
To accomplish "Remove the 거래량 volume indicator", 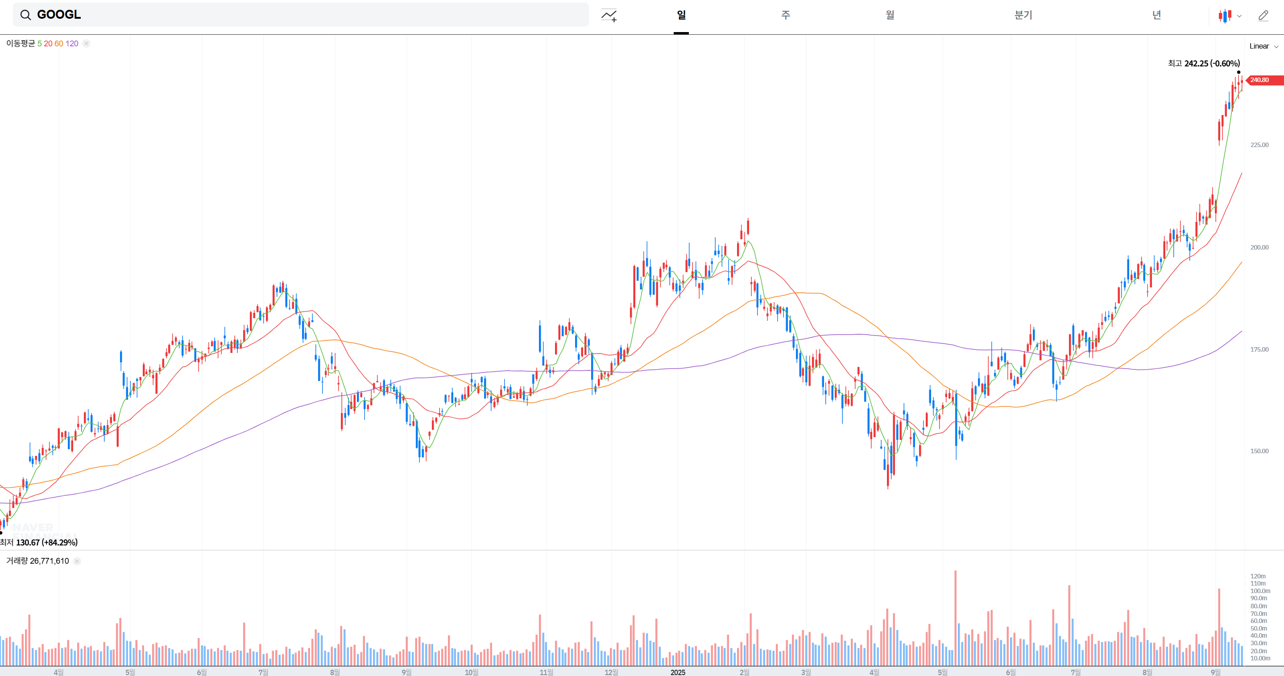I will tap(77, 561).
